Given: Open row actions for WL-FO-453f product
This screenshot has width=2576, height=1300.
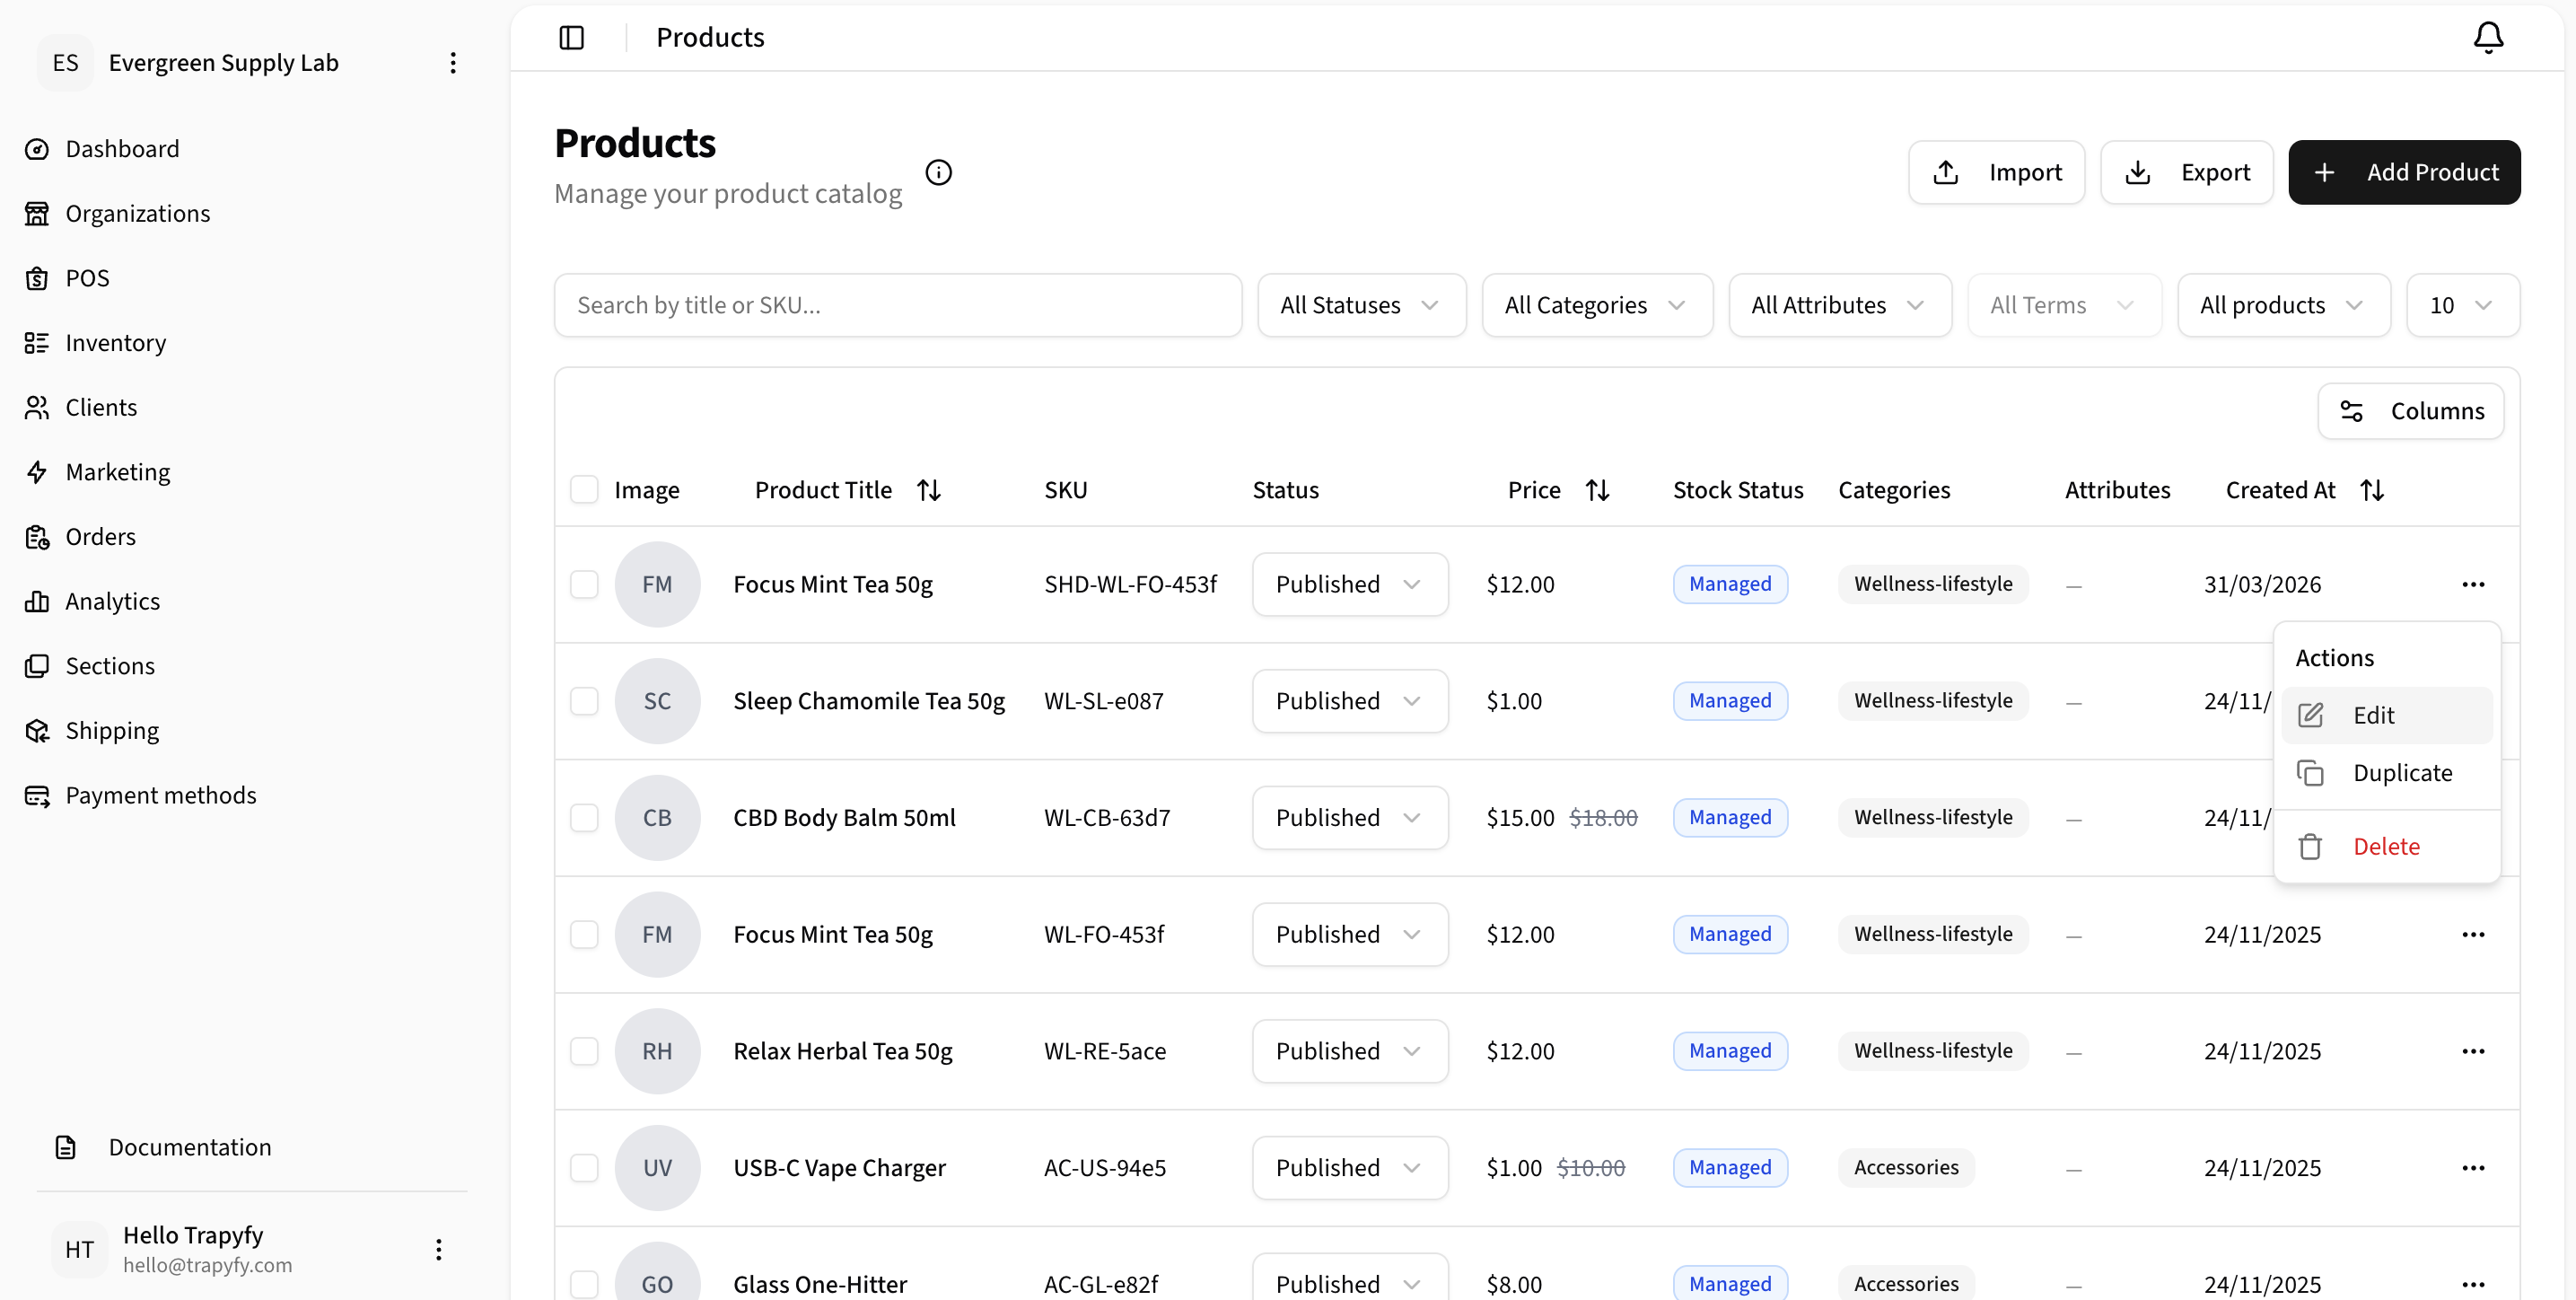Looking at the screenshot, I should point(2473,934).
